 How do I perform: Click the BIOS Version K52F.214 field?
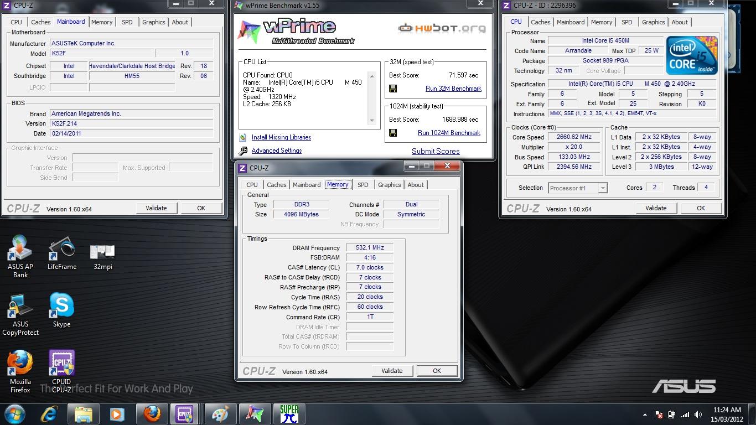click(131, 123)
